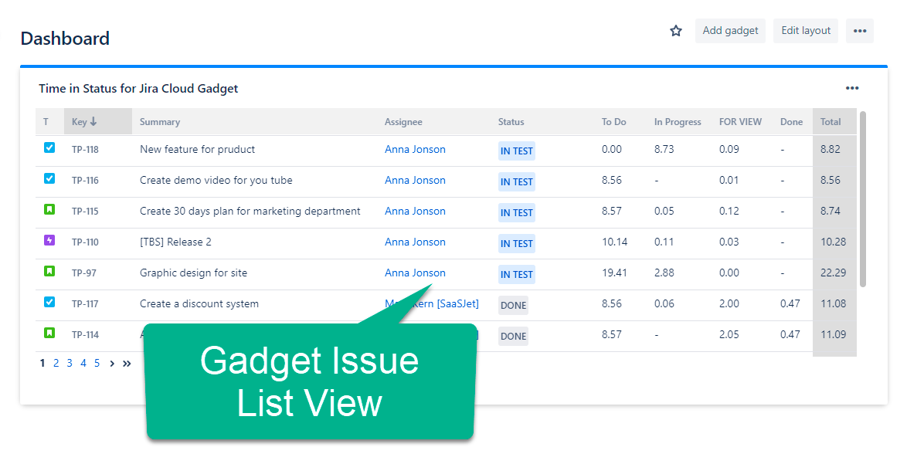Jump to last page double arrow
907x464 pixels.
127,364
